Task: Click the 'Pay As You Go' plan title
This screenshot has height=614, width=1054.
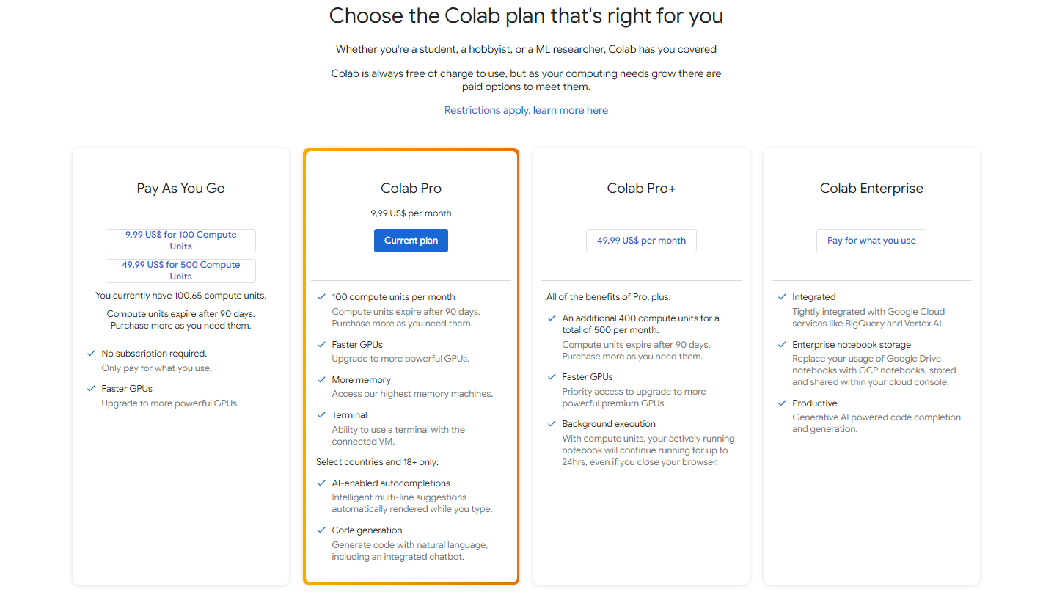Action: pyautogui.click(x=180, y=189)
